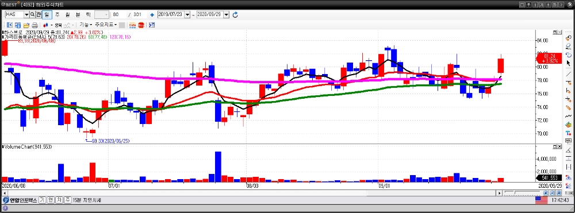The width and height of the screenshot is (575, 213).
Task: Toggle daily chart period 일
Action: point(47,14)
